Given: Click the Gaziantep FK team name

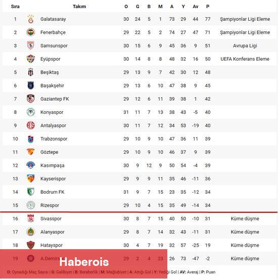Looking at the screenshot, I should click(55, 99).
